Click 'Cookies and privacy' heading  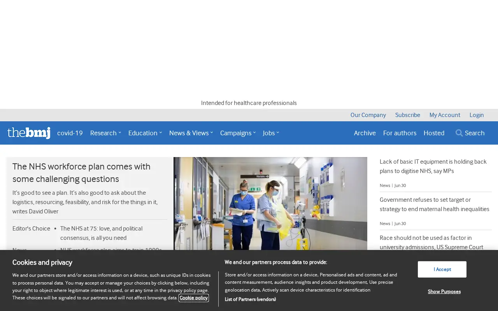click(42, 262)
